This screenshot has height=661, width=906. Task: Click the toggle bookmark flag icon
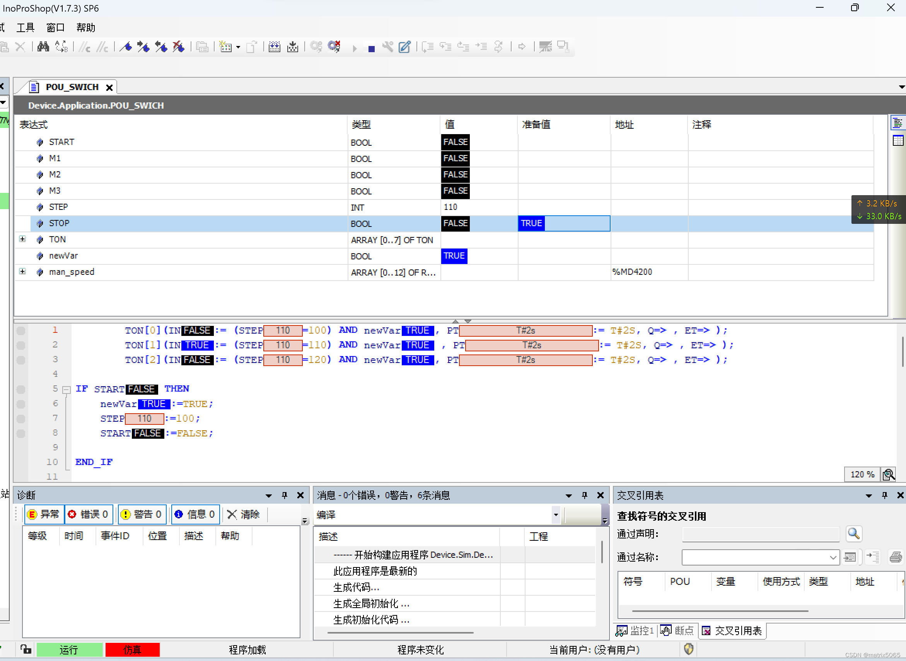click(x=126, y=47)
